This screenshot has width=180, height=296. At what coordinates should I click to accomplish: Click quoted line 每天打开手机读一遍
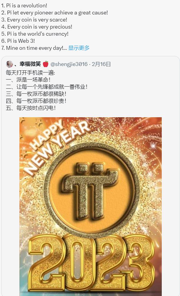coord(30,73)
